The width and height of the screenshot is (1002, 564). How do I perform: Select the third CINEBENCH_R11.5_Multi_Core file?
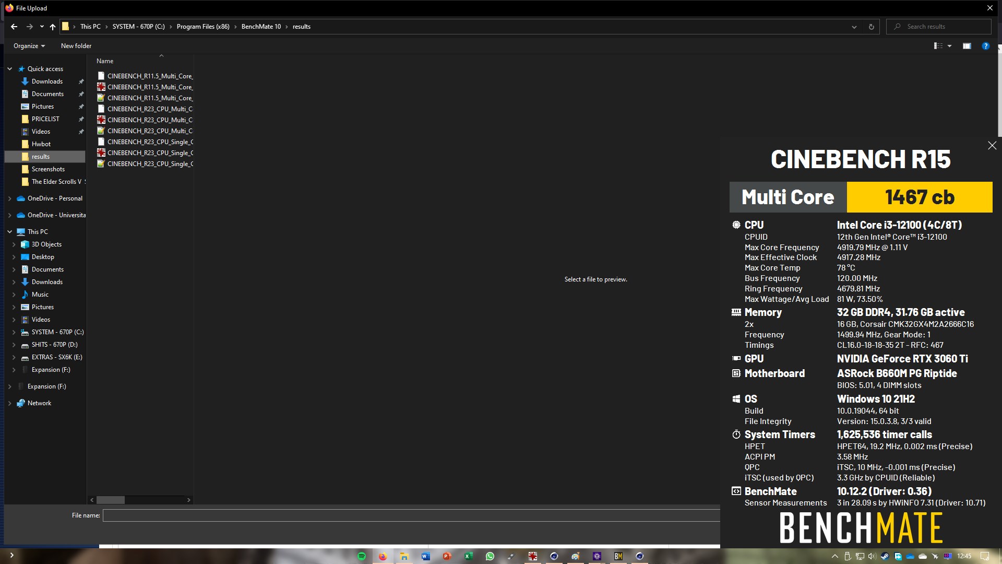pyautogui.click(x=145, y=98)
